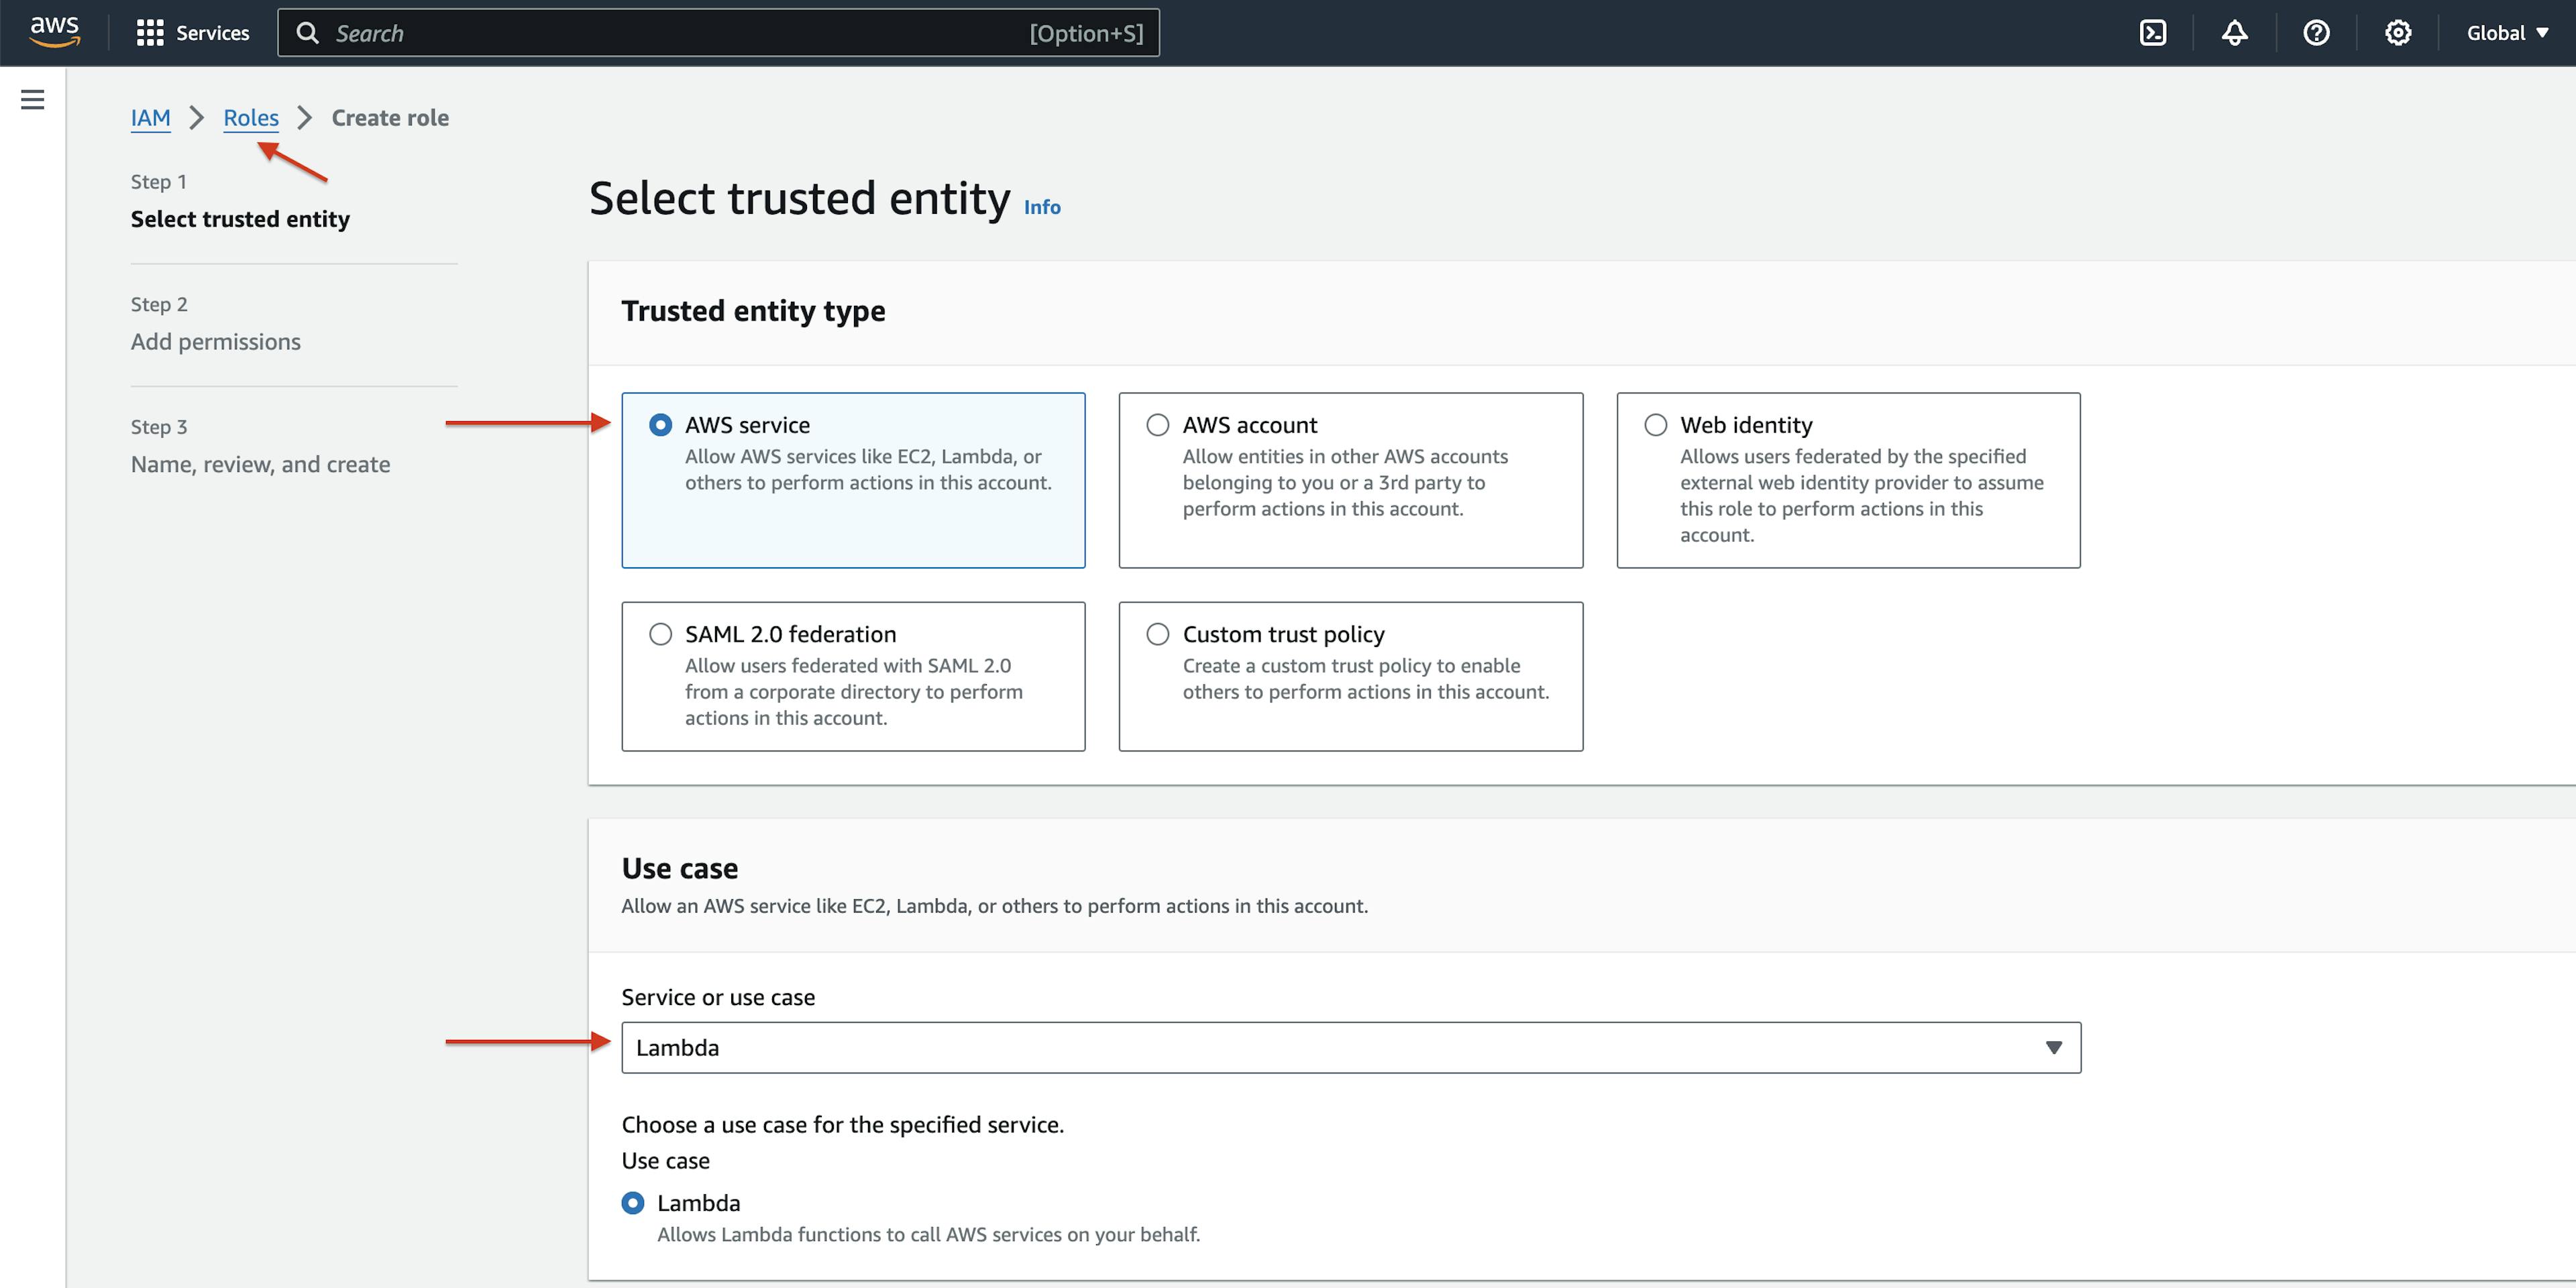Open the Global region dropdown

pyautogui.click(x=2507, y=33)
